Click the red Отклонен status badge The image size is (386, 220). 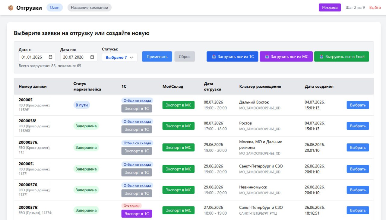[131, 206]
